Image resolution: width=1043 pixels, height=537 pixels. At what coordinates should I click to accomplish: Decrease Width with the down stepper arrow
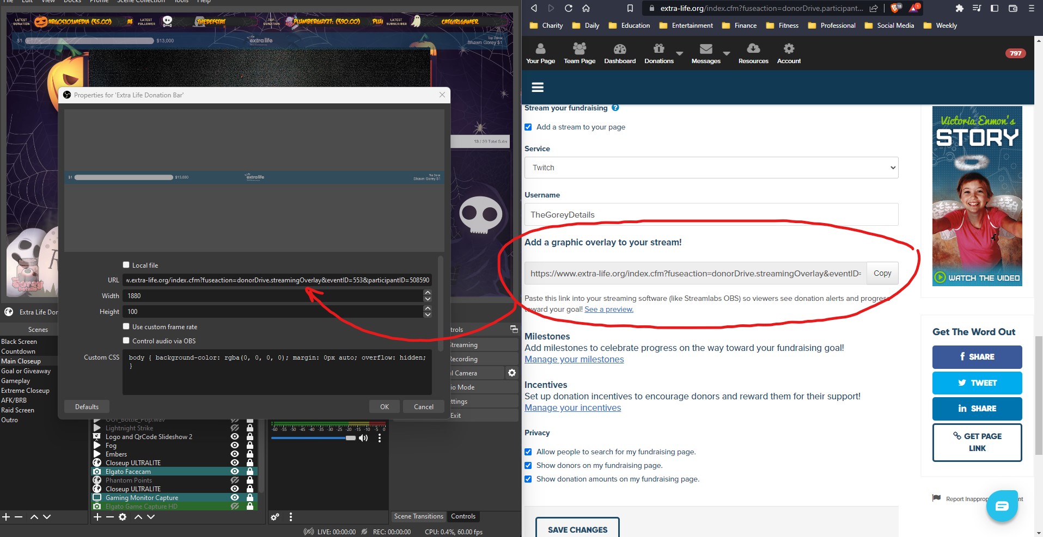click(428, 299)
